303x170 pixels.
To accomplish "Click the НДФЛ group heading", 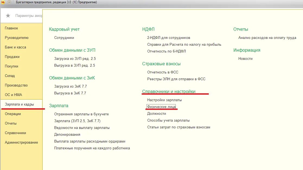I will click(148, 29).
